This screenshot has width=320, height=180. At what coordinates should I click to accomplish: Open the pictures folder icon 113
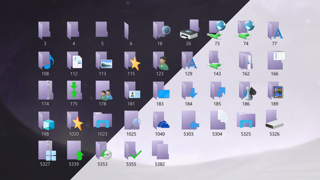click(x=104, y=60)
